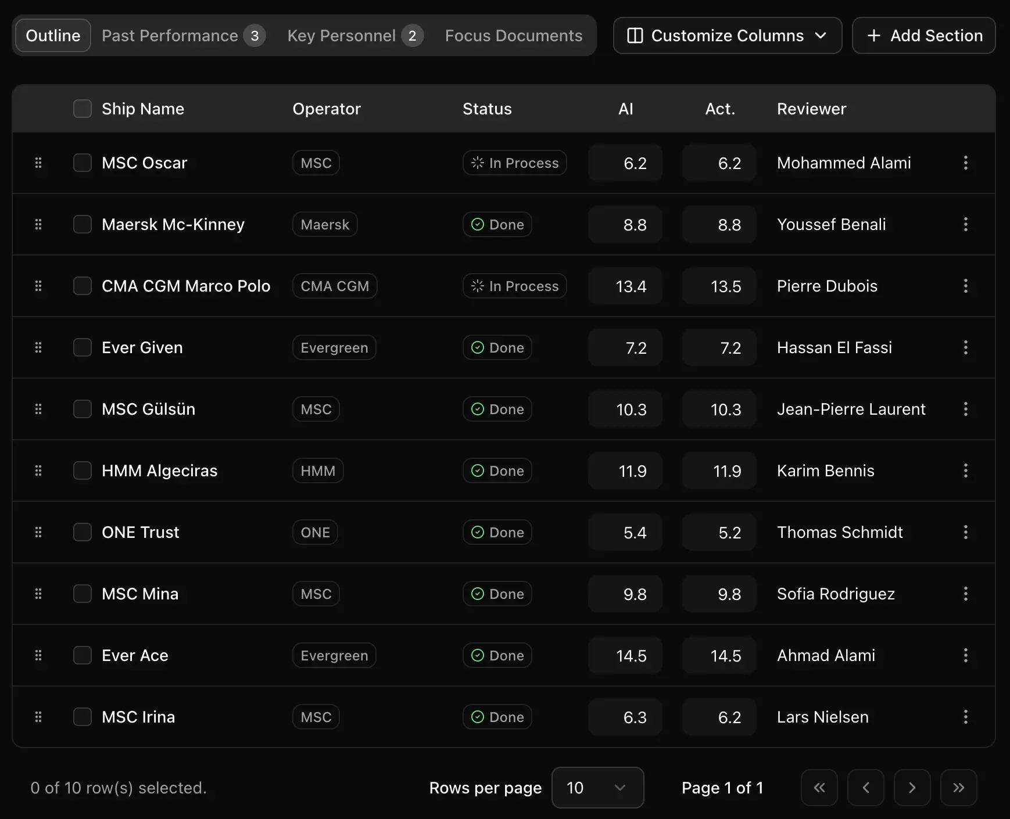Viewport: 1010px width, 819px height.
Task: Click the Evergreen operator badge for Ever Given
Action: [x=334, y=347]
